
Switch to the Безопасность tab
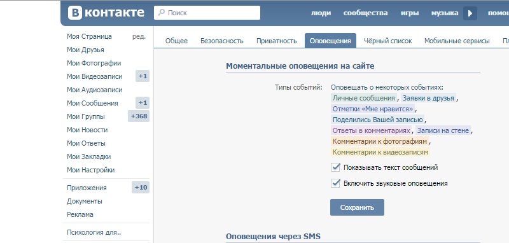point(221,41)
